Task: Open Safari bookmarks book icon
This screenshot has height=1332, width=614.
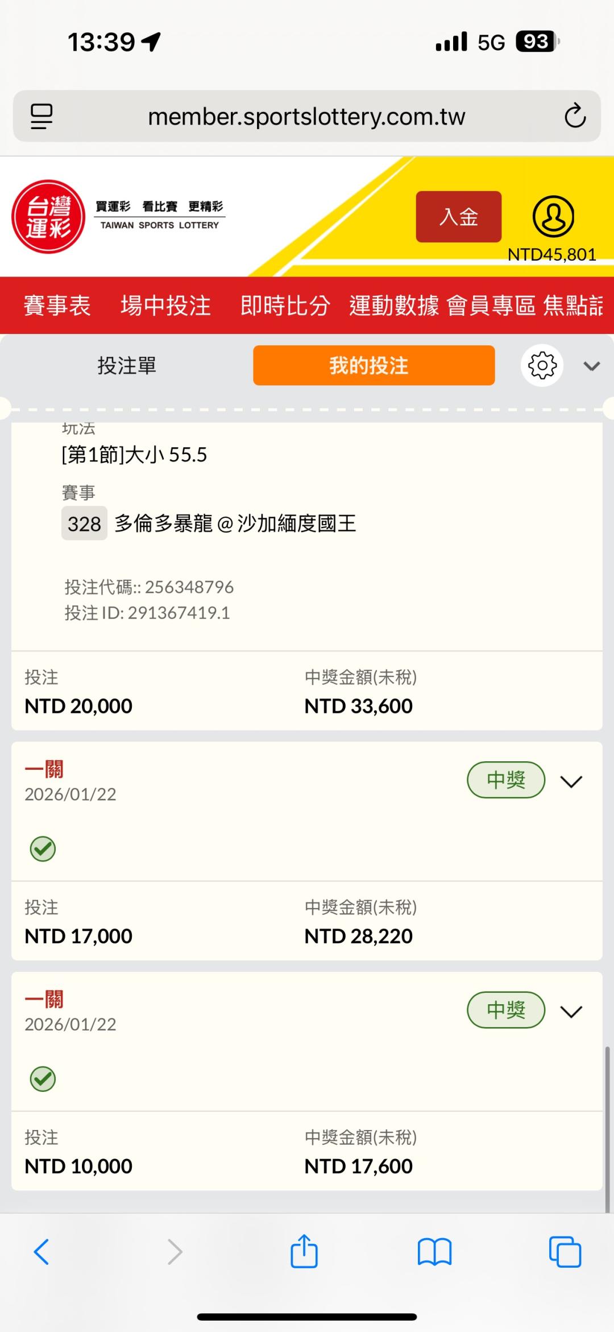Action: click(x=434, y=1252)
